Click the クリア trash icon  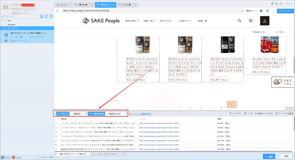245,113
